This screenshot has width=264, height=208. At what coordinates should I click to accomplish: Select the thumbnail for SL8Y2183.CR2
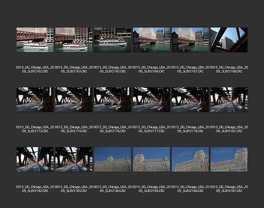coord(74,159)
